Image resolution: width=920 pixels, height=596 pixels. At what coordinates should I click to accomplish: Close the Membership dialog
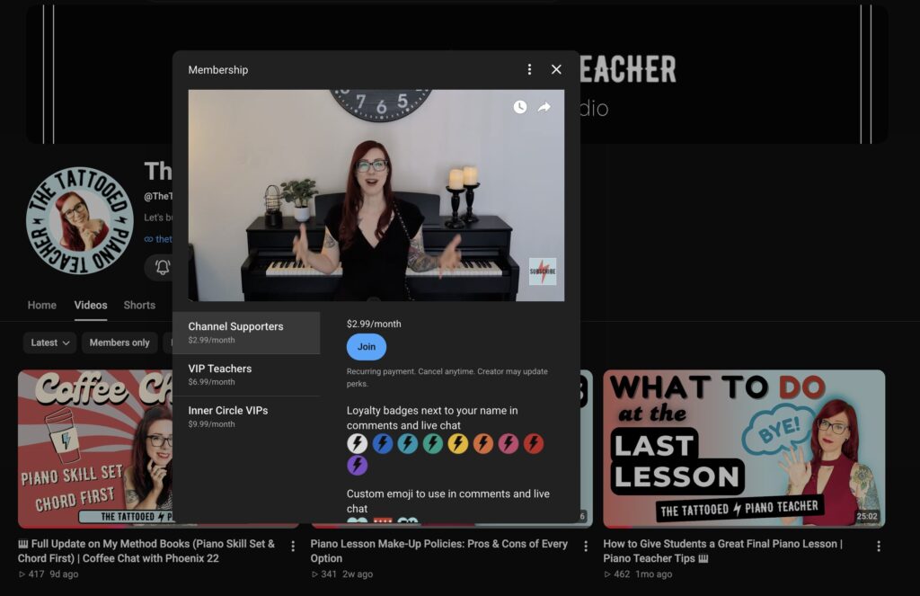(556, 69)
